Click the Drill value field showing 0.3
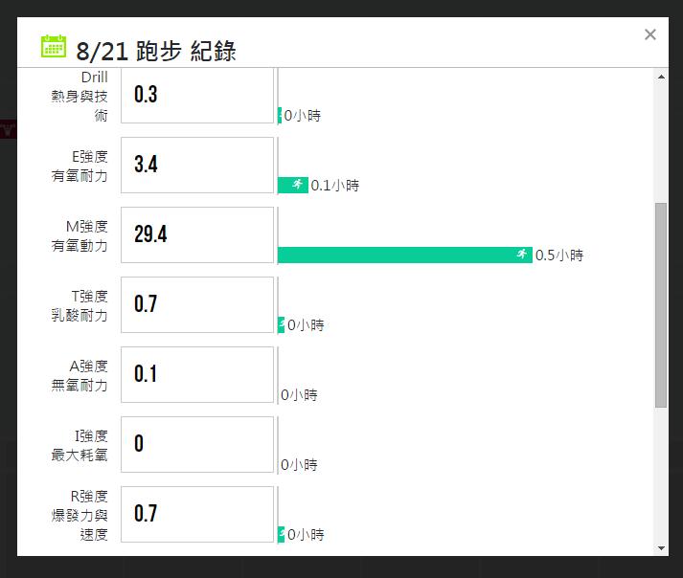This screenshot has width=683, height=578. pos(197,95)
